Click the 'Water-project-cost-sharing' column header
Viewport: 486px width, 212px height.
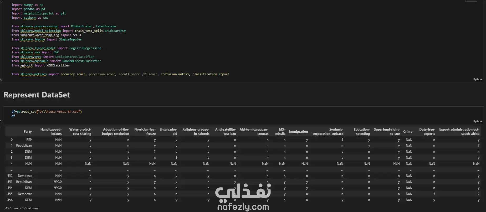pyautogui.click(x=80, y=132)
